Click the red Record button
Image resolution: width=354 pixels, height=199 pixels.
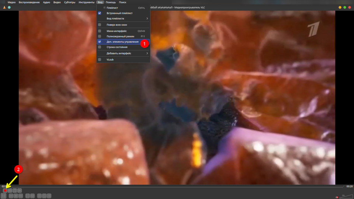[5, 191]
